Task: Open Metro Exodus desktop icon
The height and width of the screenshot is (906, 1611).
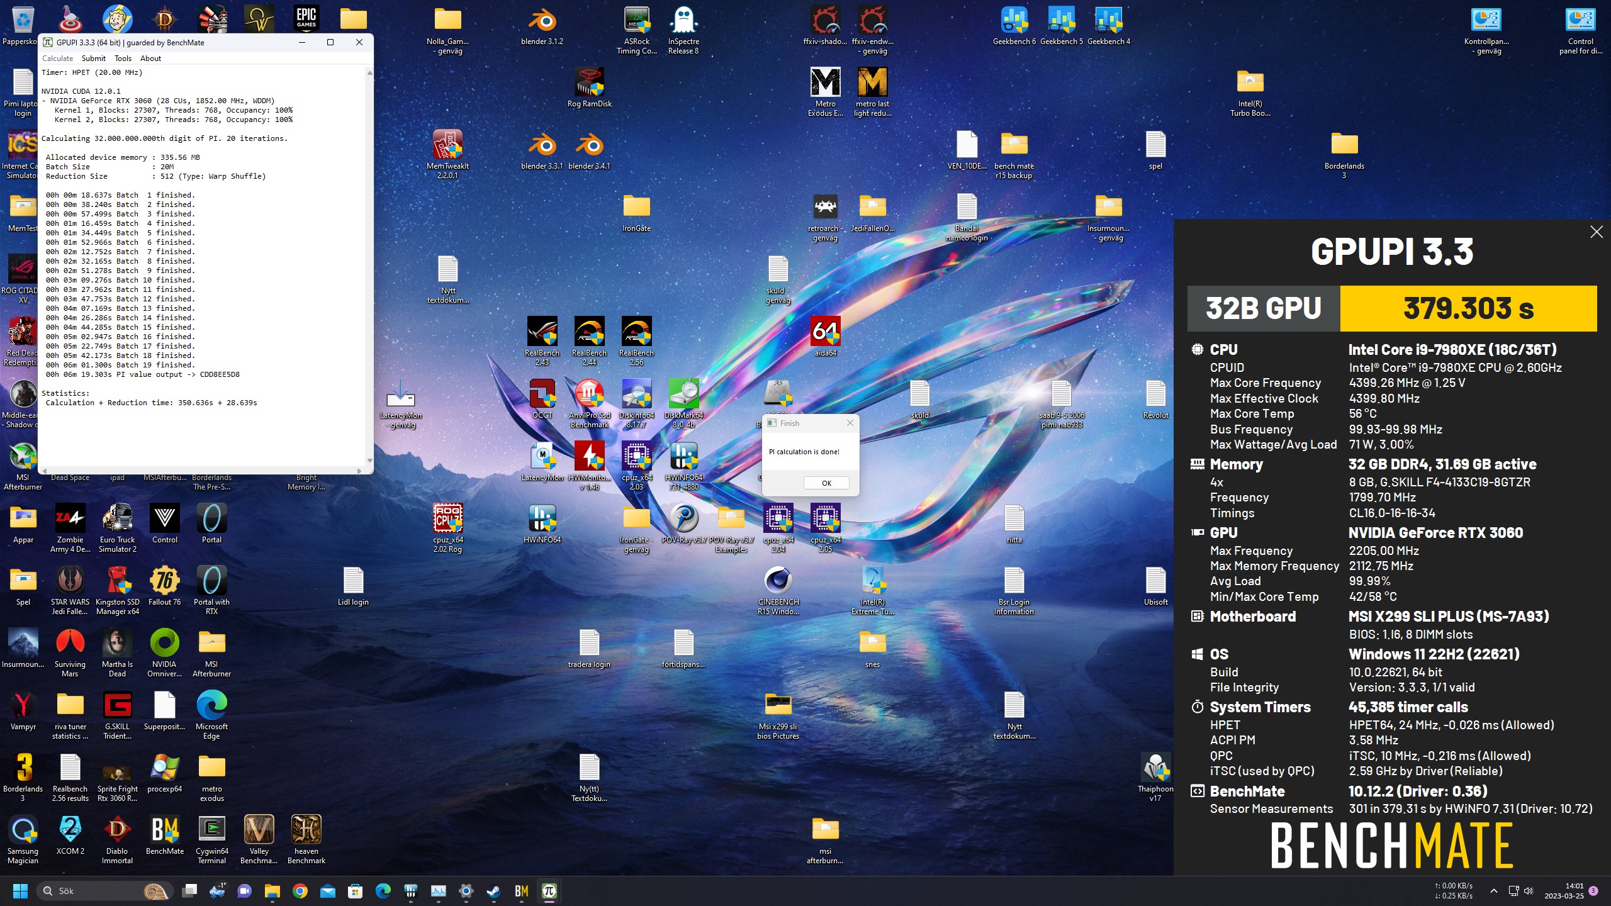Action: [x=825, y=92]
